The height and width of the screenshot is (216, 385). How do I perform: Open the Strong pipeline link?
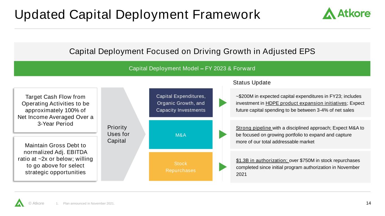[254, 128]
